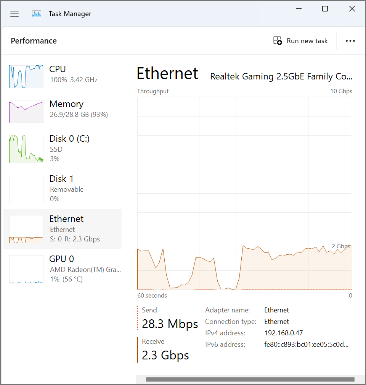Viewport: 366px width, 385px height.
Task: Click the Receive value 2.3 Gbps
Action: coord(165,355)
